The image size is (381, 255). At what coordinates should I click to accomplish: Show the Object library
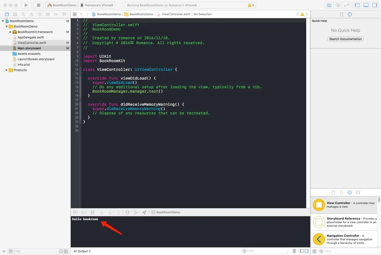350,192
